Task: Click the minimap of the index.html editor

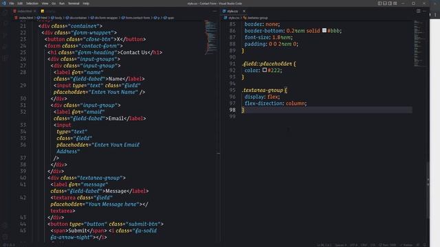Action: pyautogui.click(x=210, y=37)
